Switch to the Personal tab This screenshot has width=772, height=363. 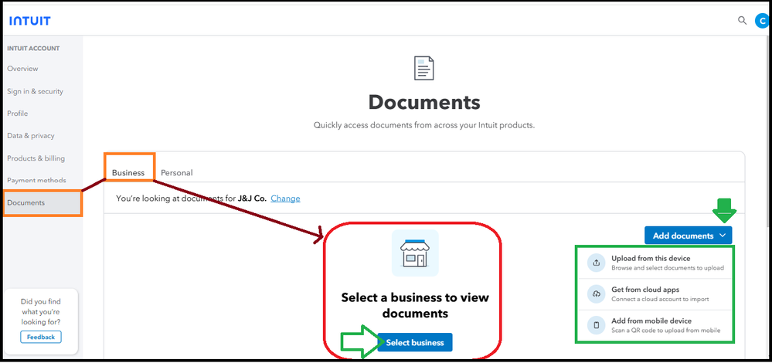coord(177,173)
